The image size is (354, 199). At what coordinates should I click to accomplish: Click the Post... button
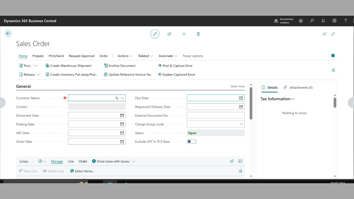26,66
